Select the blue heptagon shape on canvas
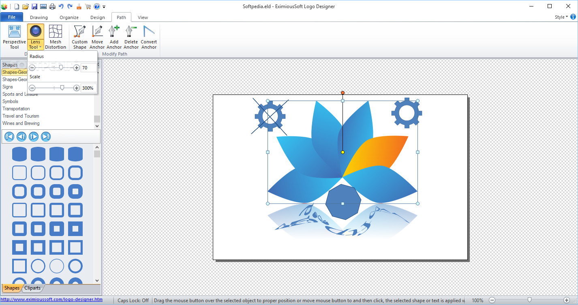The height and width of the screenshot is (305, 578). pyautogui.click(x=343, y=202)
